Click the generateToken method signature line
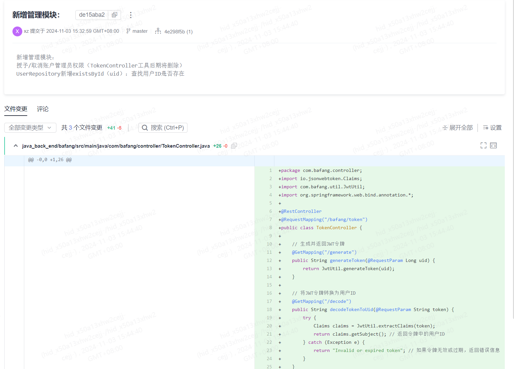514x369 pixels. pos(364,261)
